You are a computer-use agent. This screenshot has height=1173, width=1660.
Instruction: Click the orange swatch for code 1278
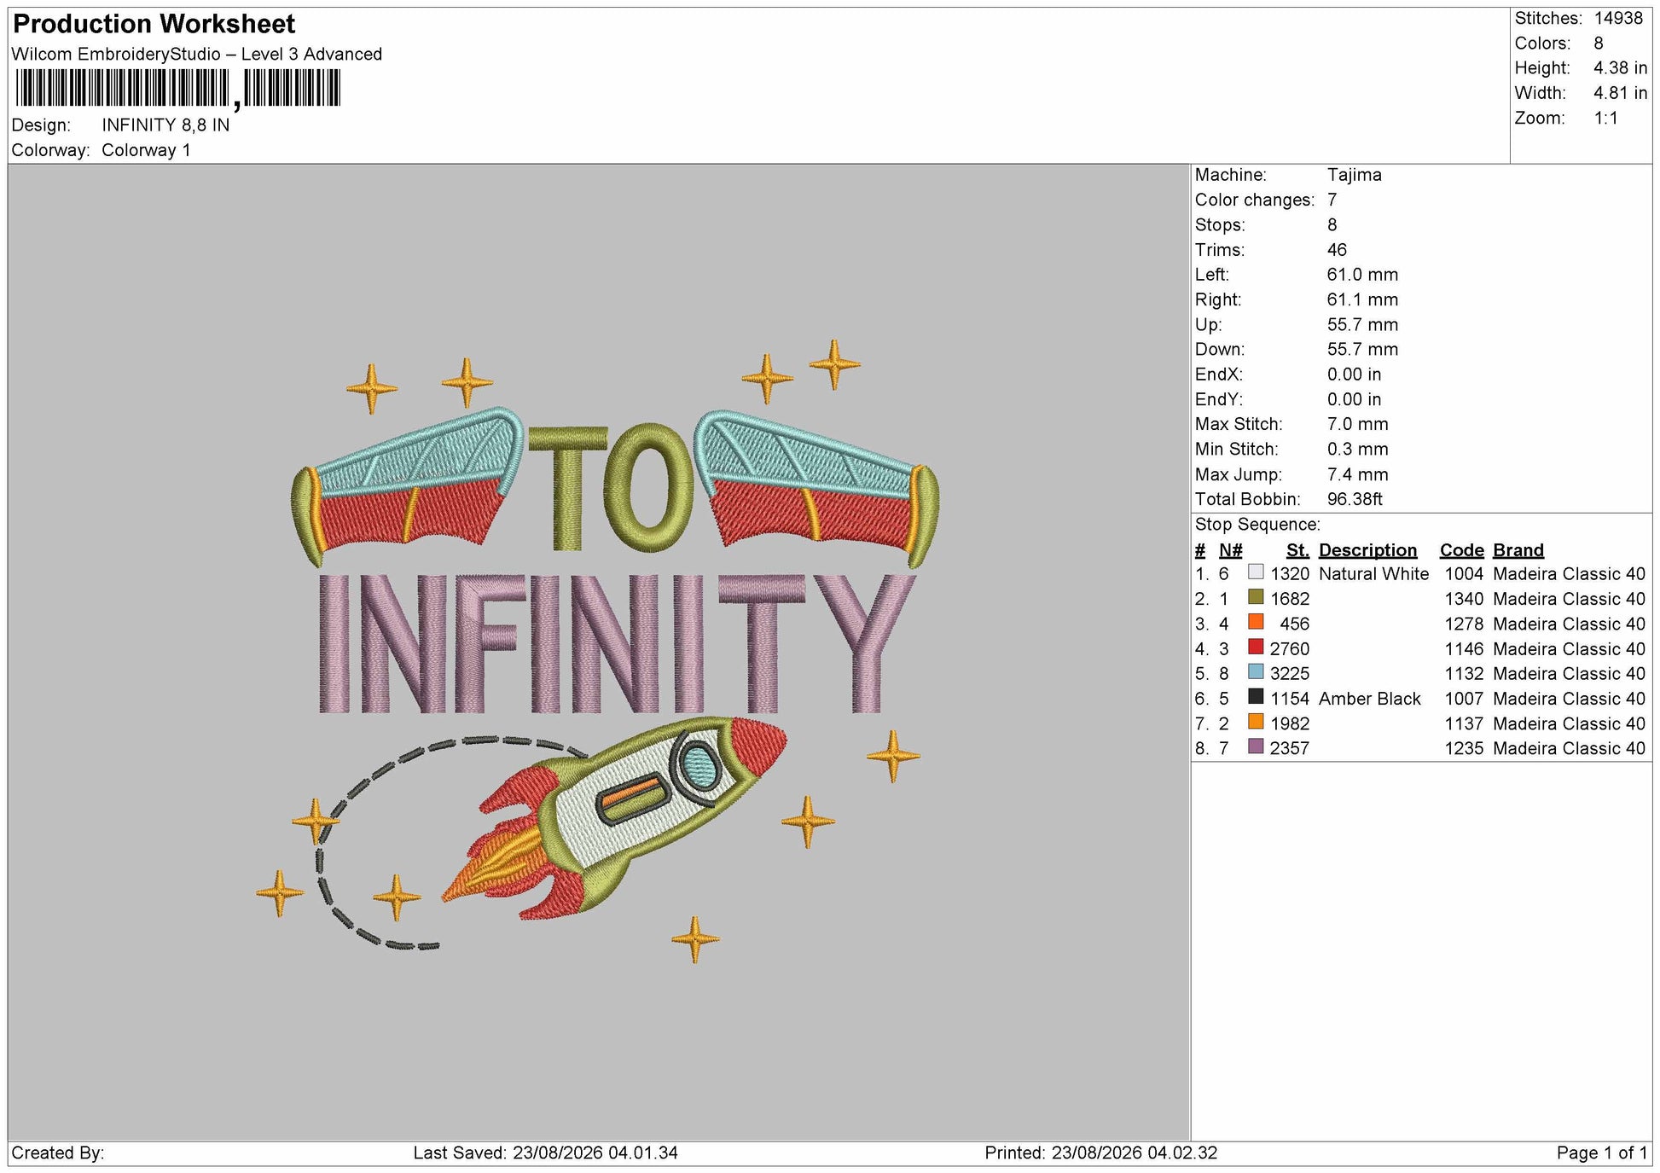tap(1255, 622)
